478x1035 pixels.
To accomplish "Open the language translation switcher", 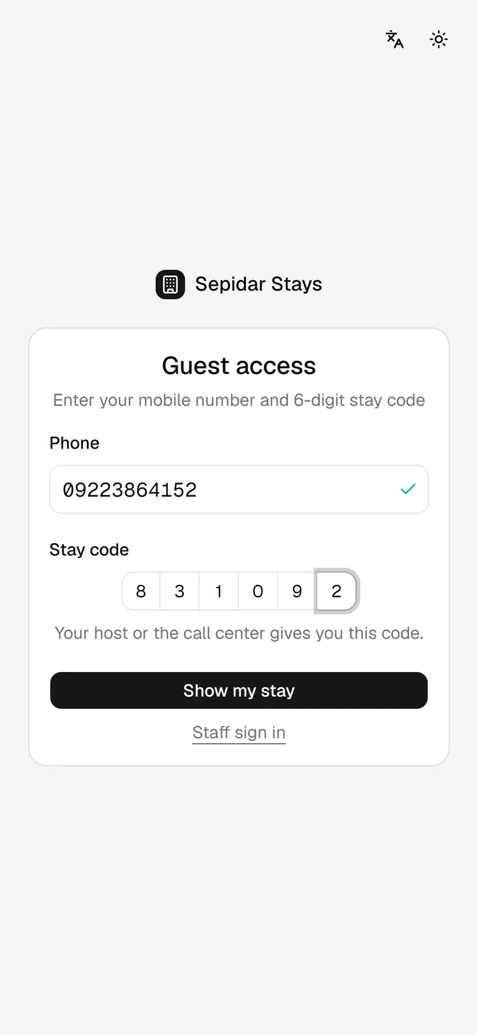I will pyautogui.click(x=395, y=40).
